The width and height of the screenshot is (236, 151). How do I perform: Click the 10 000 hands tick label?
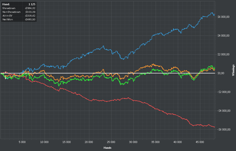[45, 142]
